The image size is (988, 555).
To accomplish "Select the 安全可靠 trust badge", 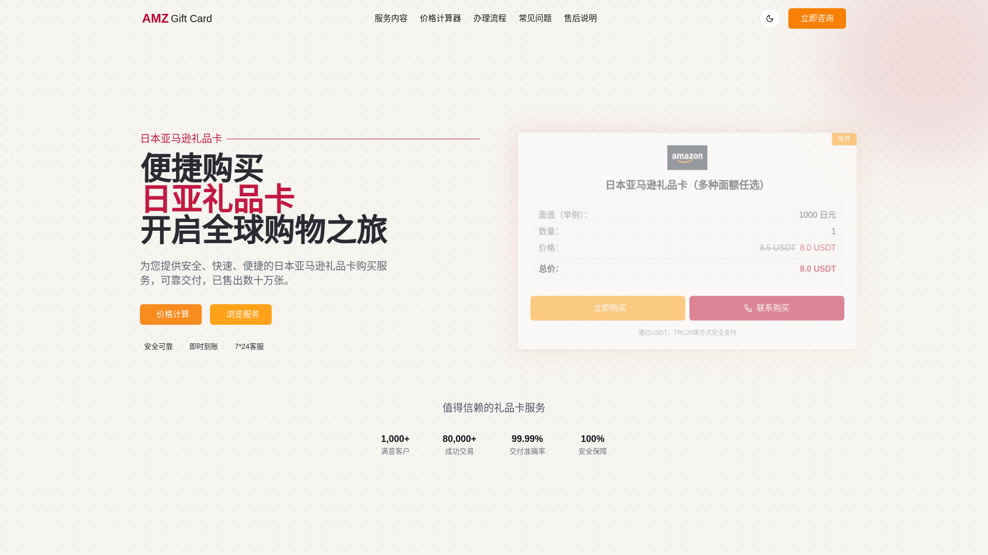I will (x=157, y=346).
